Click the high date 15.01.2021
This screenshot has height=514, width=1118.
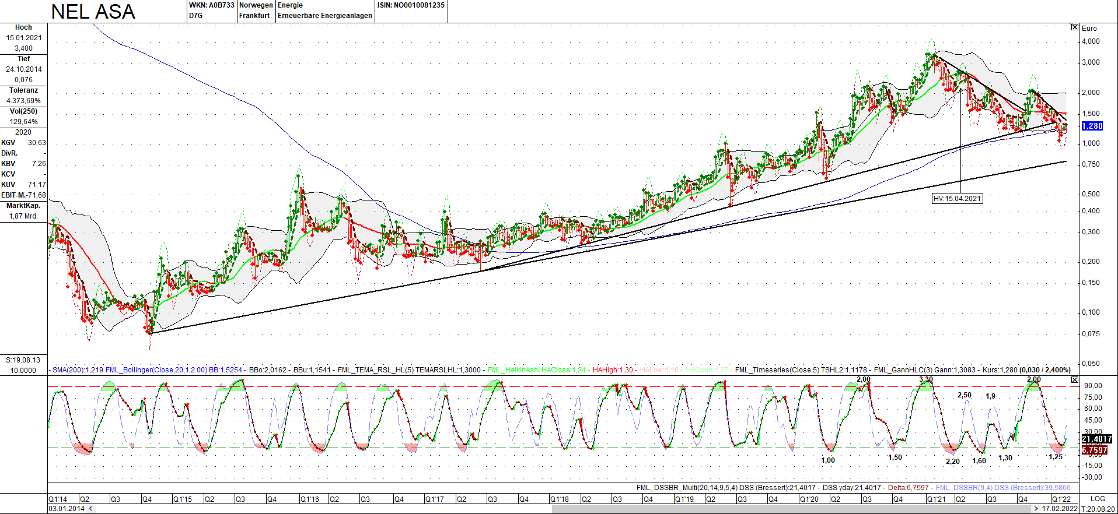24,38
